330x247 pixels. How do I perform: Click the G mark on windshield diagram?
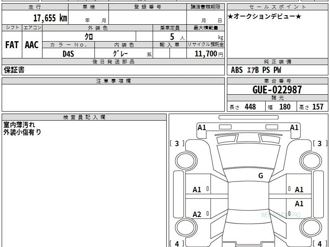(x=261, y=175)
